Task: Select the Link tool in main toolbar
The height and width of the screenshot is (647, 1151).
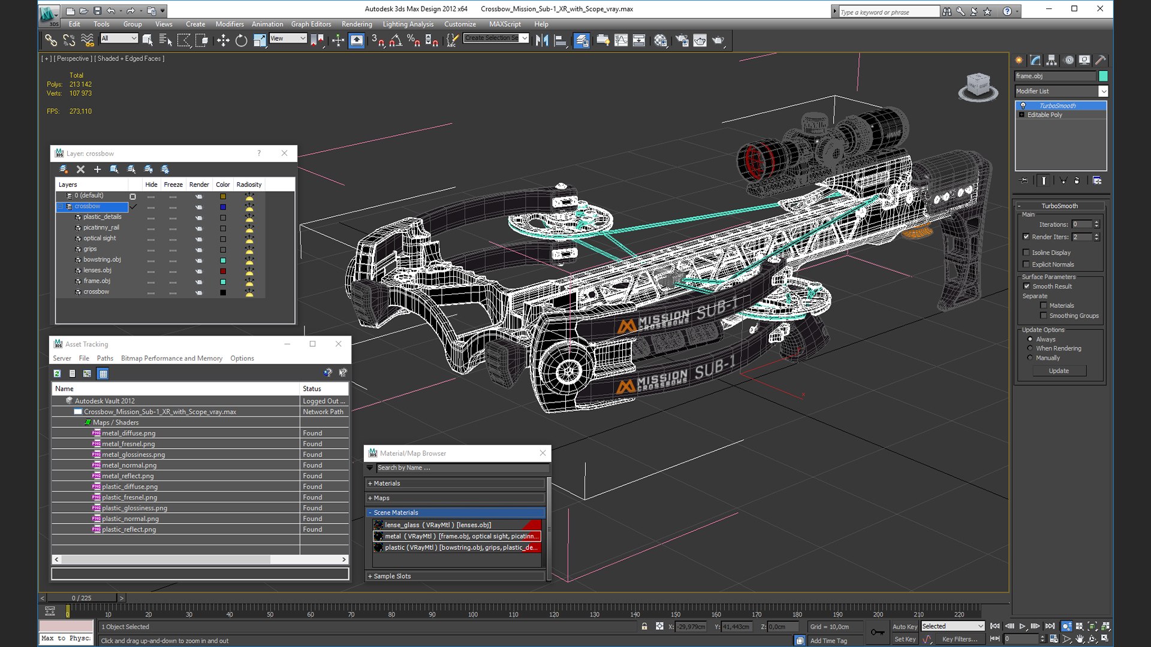Action: tap(51, 40)
